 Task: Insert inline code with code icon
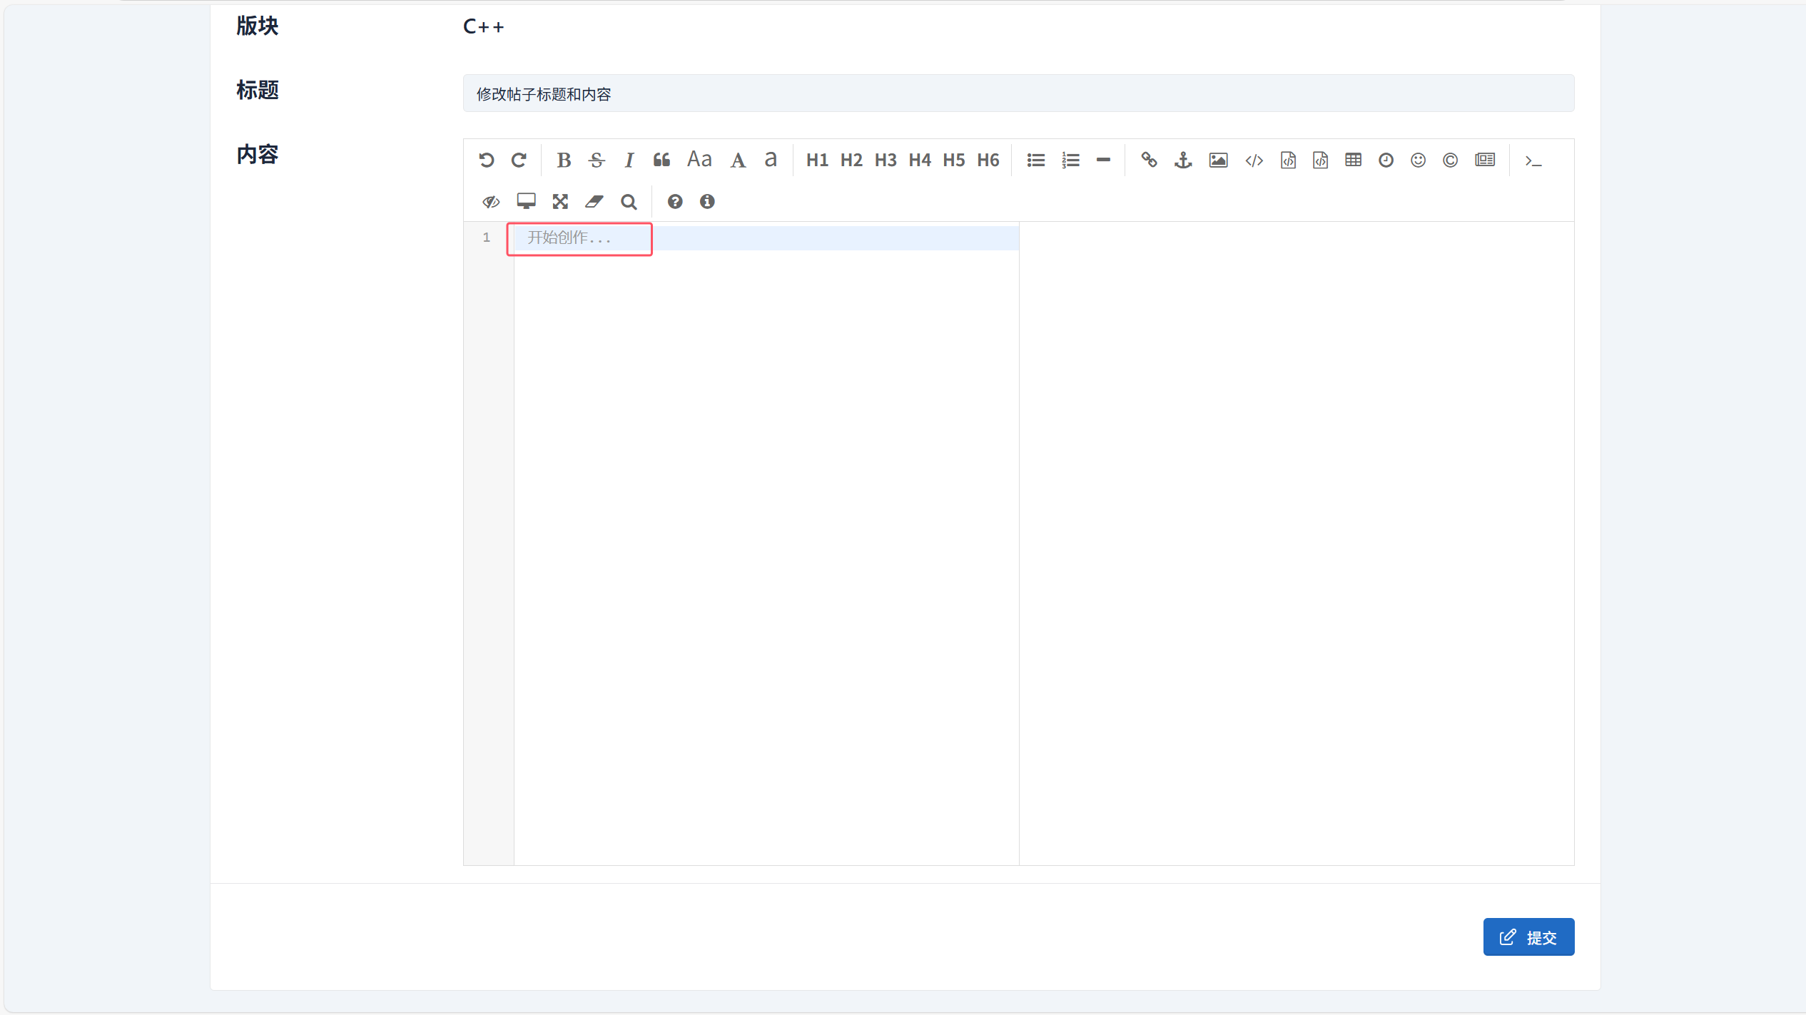click(1254, 160)
